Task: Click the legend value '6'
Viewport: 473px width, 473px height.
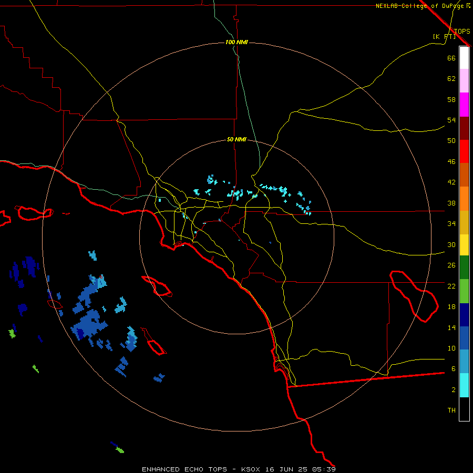Action: click(x=453, y=369)
